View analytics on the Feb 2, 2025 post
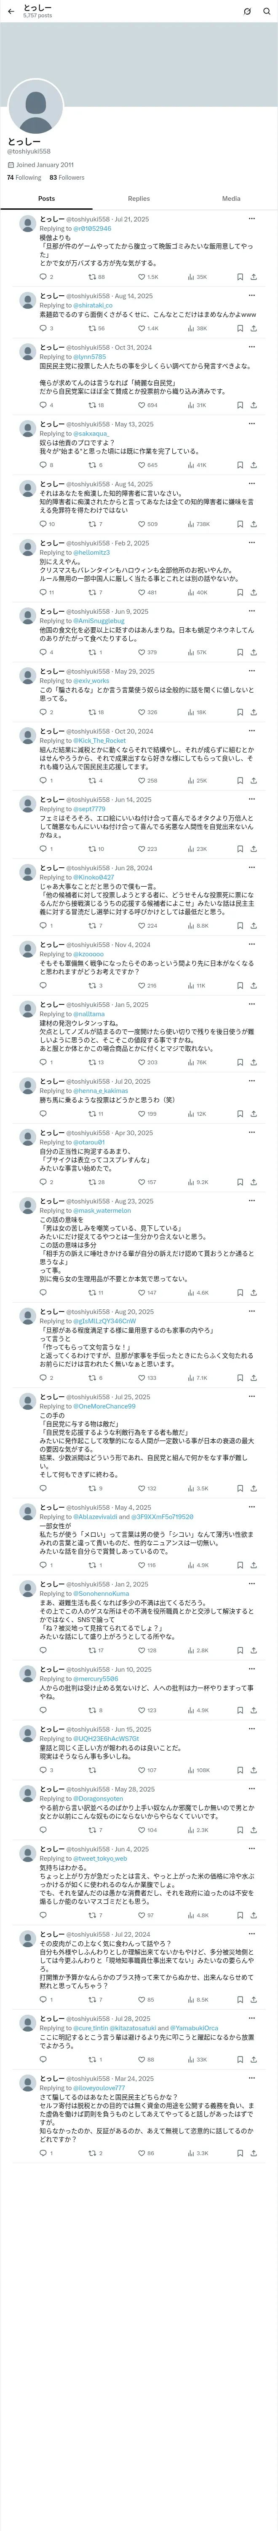278x2531 pixels. (198, 593)
